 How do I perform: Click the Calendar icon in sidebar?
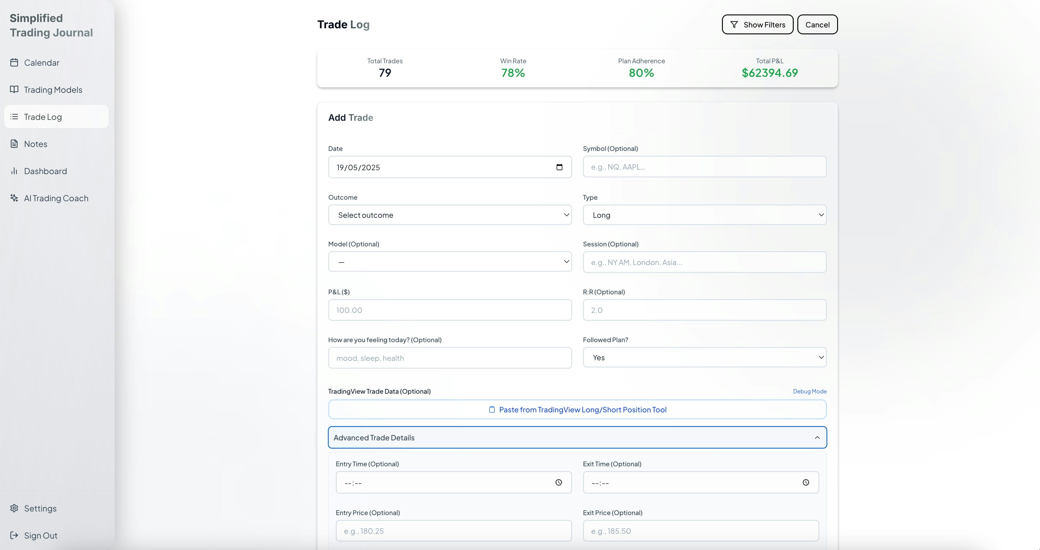(14, 63)
